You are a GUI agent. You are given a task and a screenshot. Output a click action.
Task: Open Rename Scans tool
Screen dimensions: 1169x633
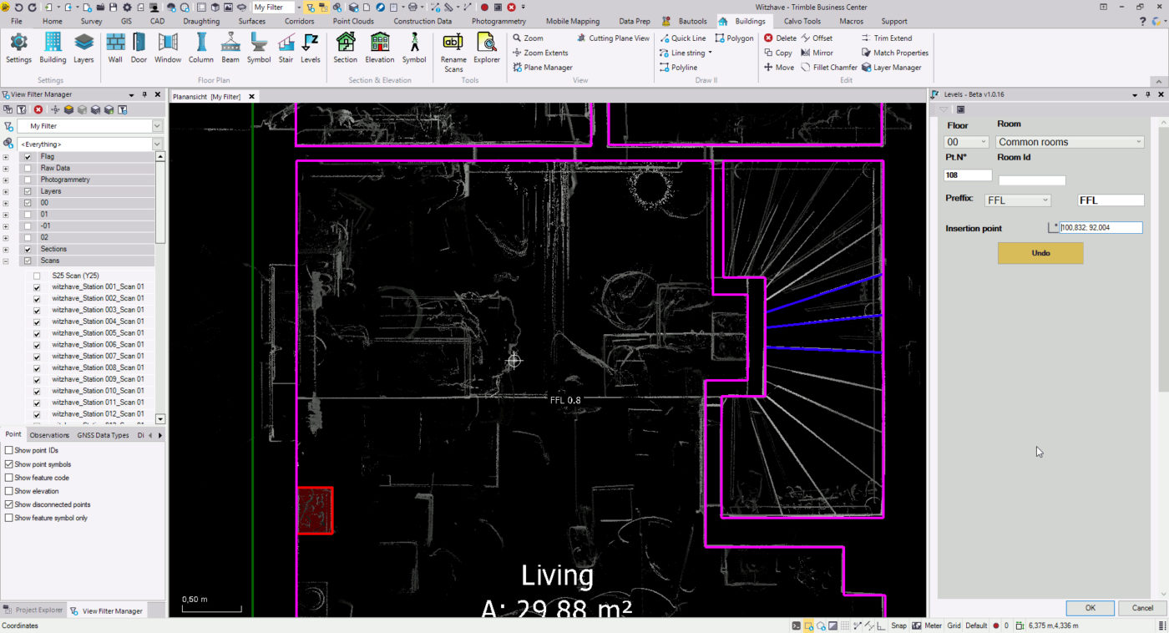pos(453,52)
